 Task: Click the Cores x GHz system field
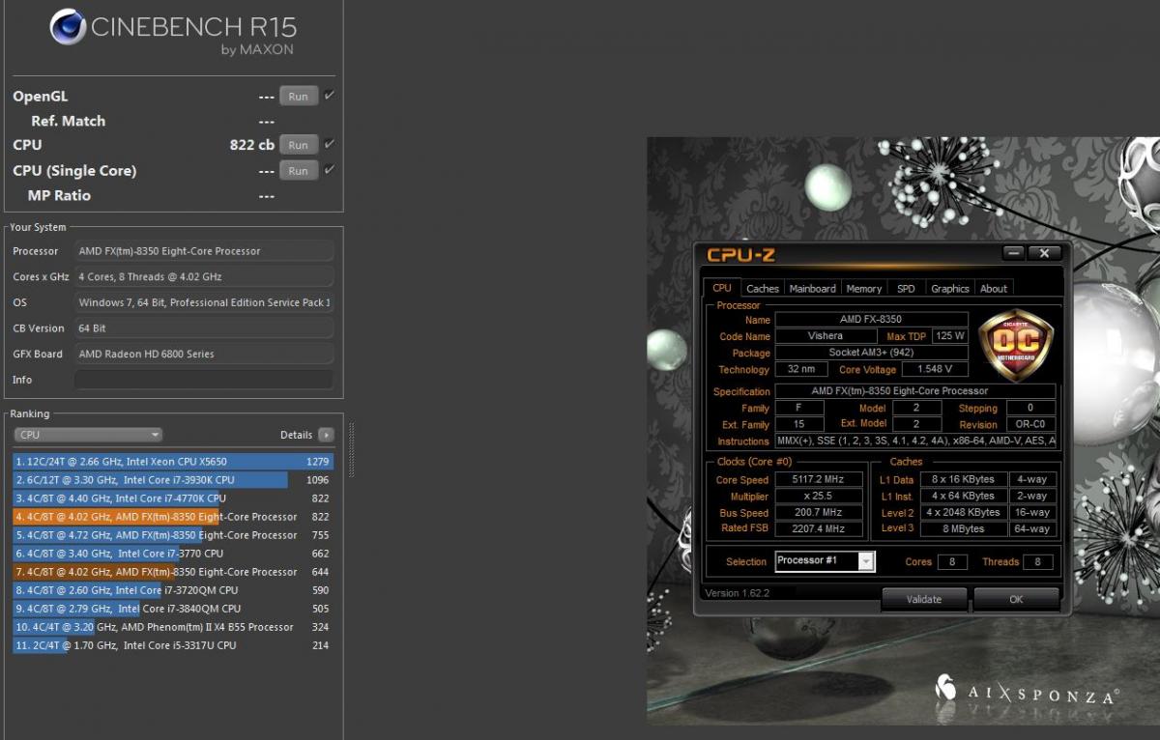tap(204, 276)
